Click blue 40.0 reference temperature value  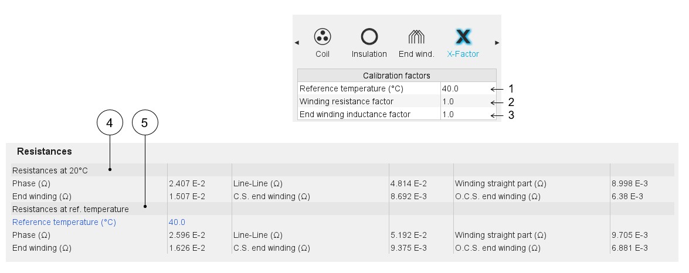177,223
